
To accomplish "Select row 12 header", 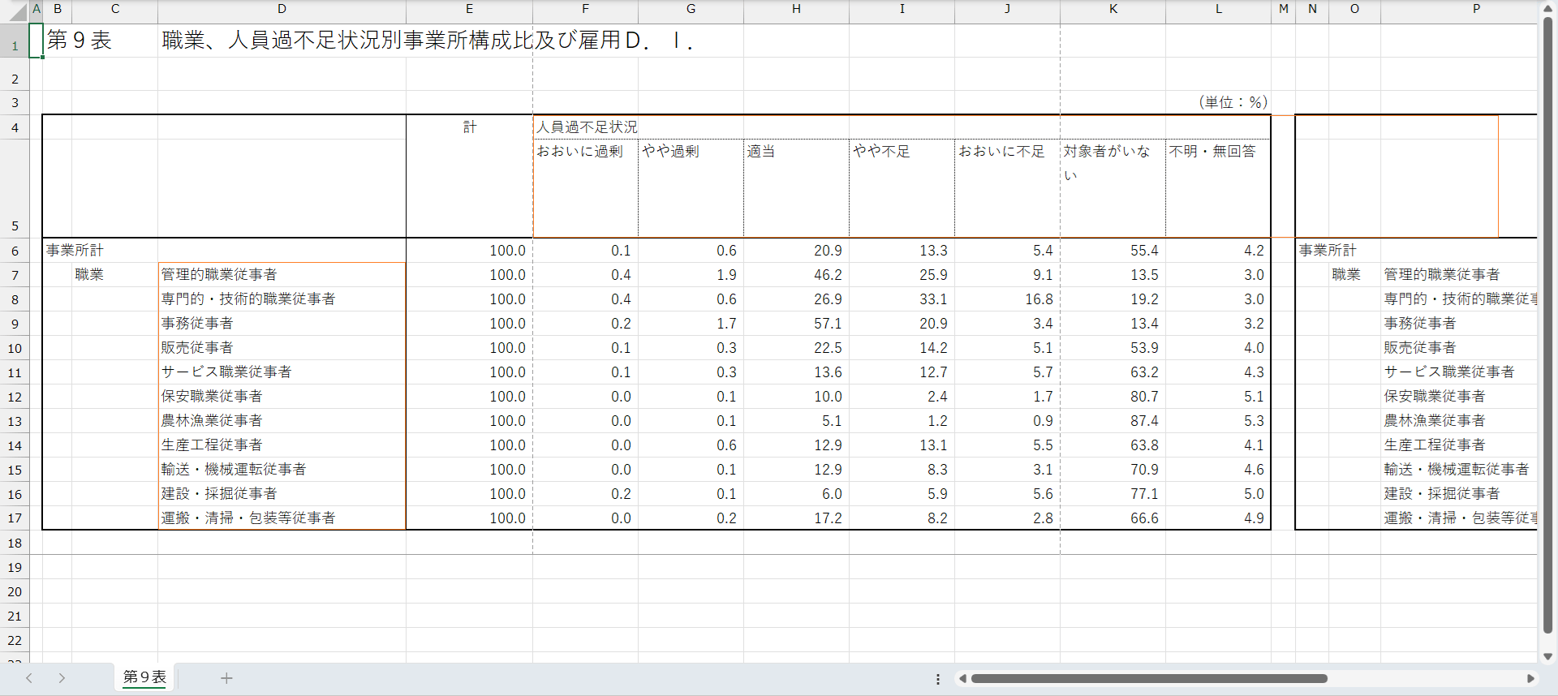I will pos(15,397).
